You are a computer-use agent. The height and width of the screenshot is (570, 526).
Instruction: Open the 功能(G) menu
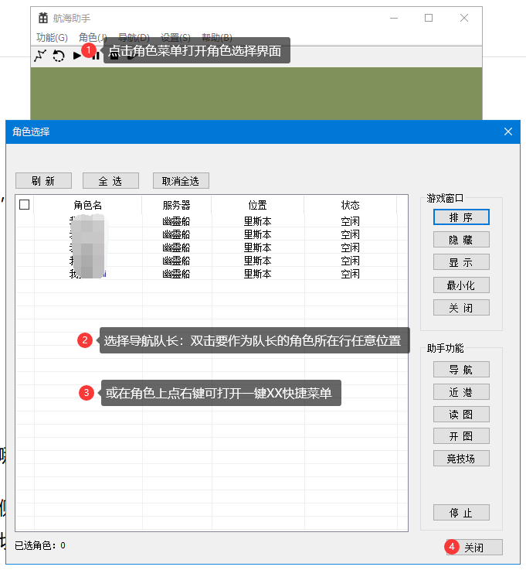tap(52, 37)
